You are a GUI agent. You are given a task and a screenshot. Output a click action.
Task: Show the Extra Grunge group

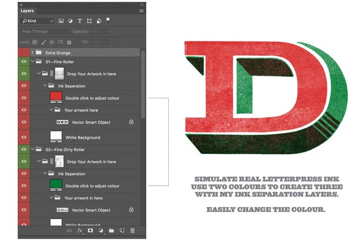click(24, 52)
